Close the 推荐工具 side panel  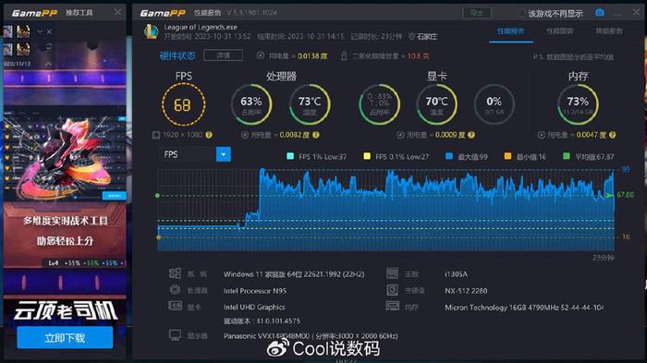point(118,12)
